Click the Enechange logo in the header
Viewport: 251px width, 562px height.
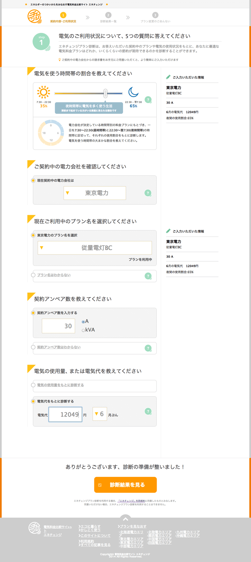click(x=34, y=16)
